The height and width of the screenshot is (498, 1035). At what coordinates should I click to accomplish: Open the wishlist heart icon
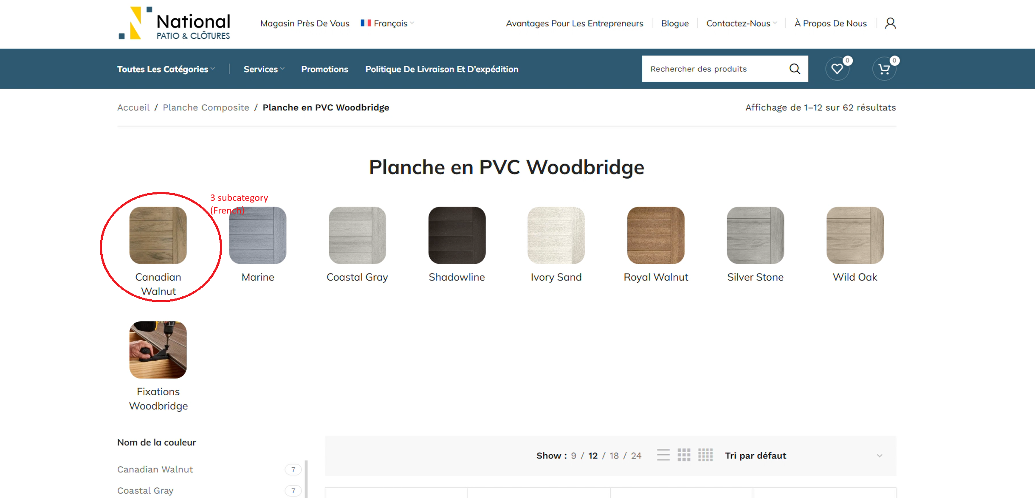(x=837, y=69)
